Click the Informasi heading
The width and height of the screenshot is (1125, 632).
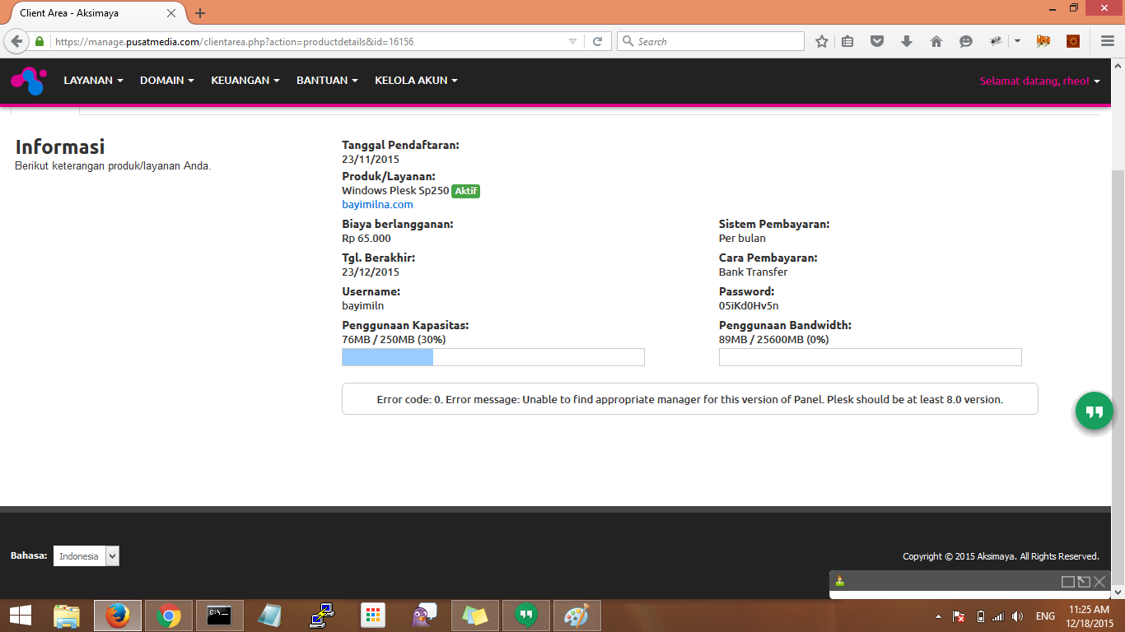pos(60,147)
